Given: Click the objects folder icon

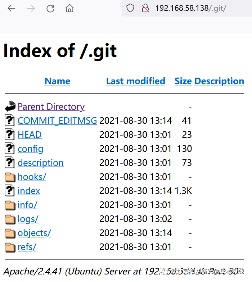Looking at the screenshot, I should point(10,233).
